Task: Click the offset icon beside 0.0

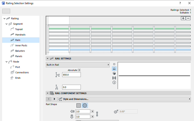Action: click(x=57, y=87)
